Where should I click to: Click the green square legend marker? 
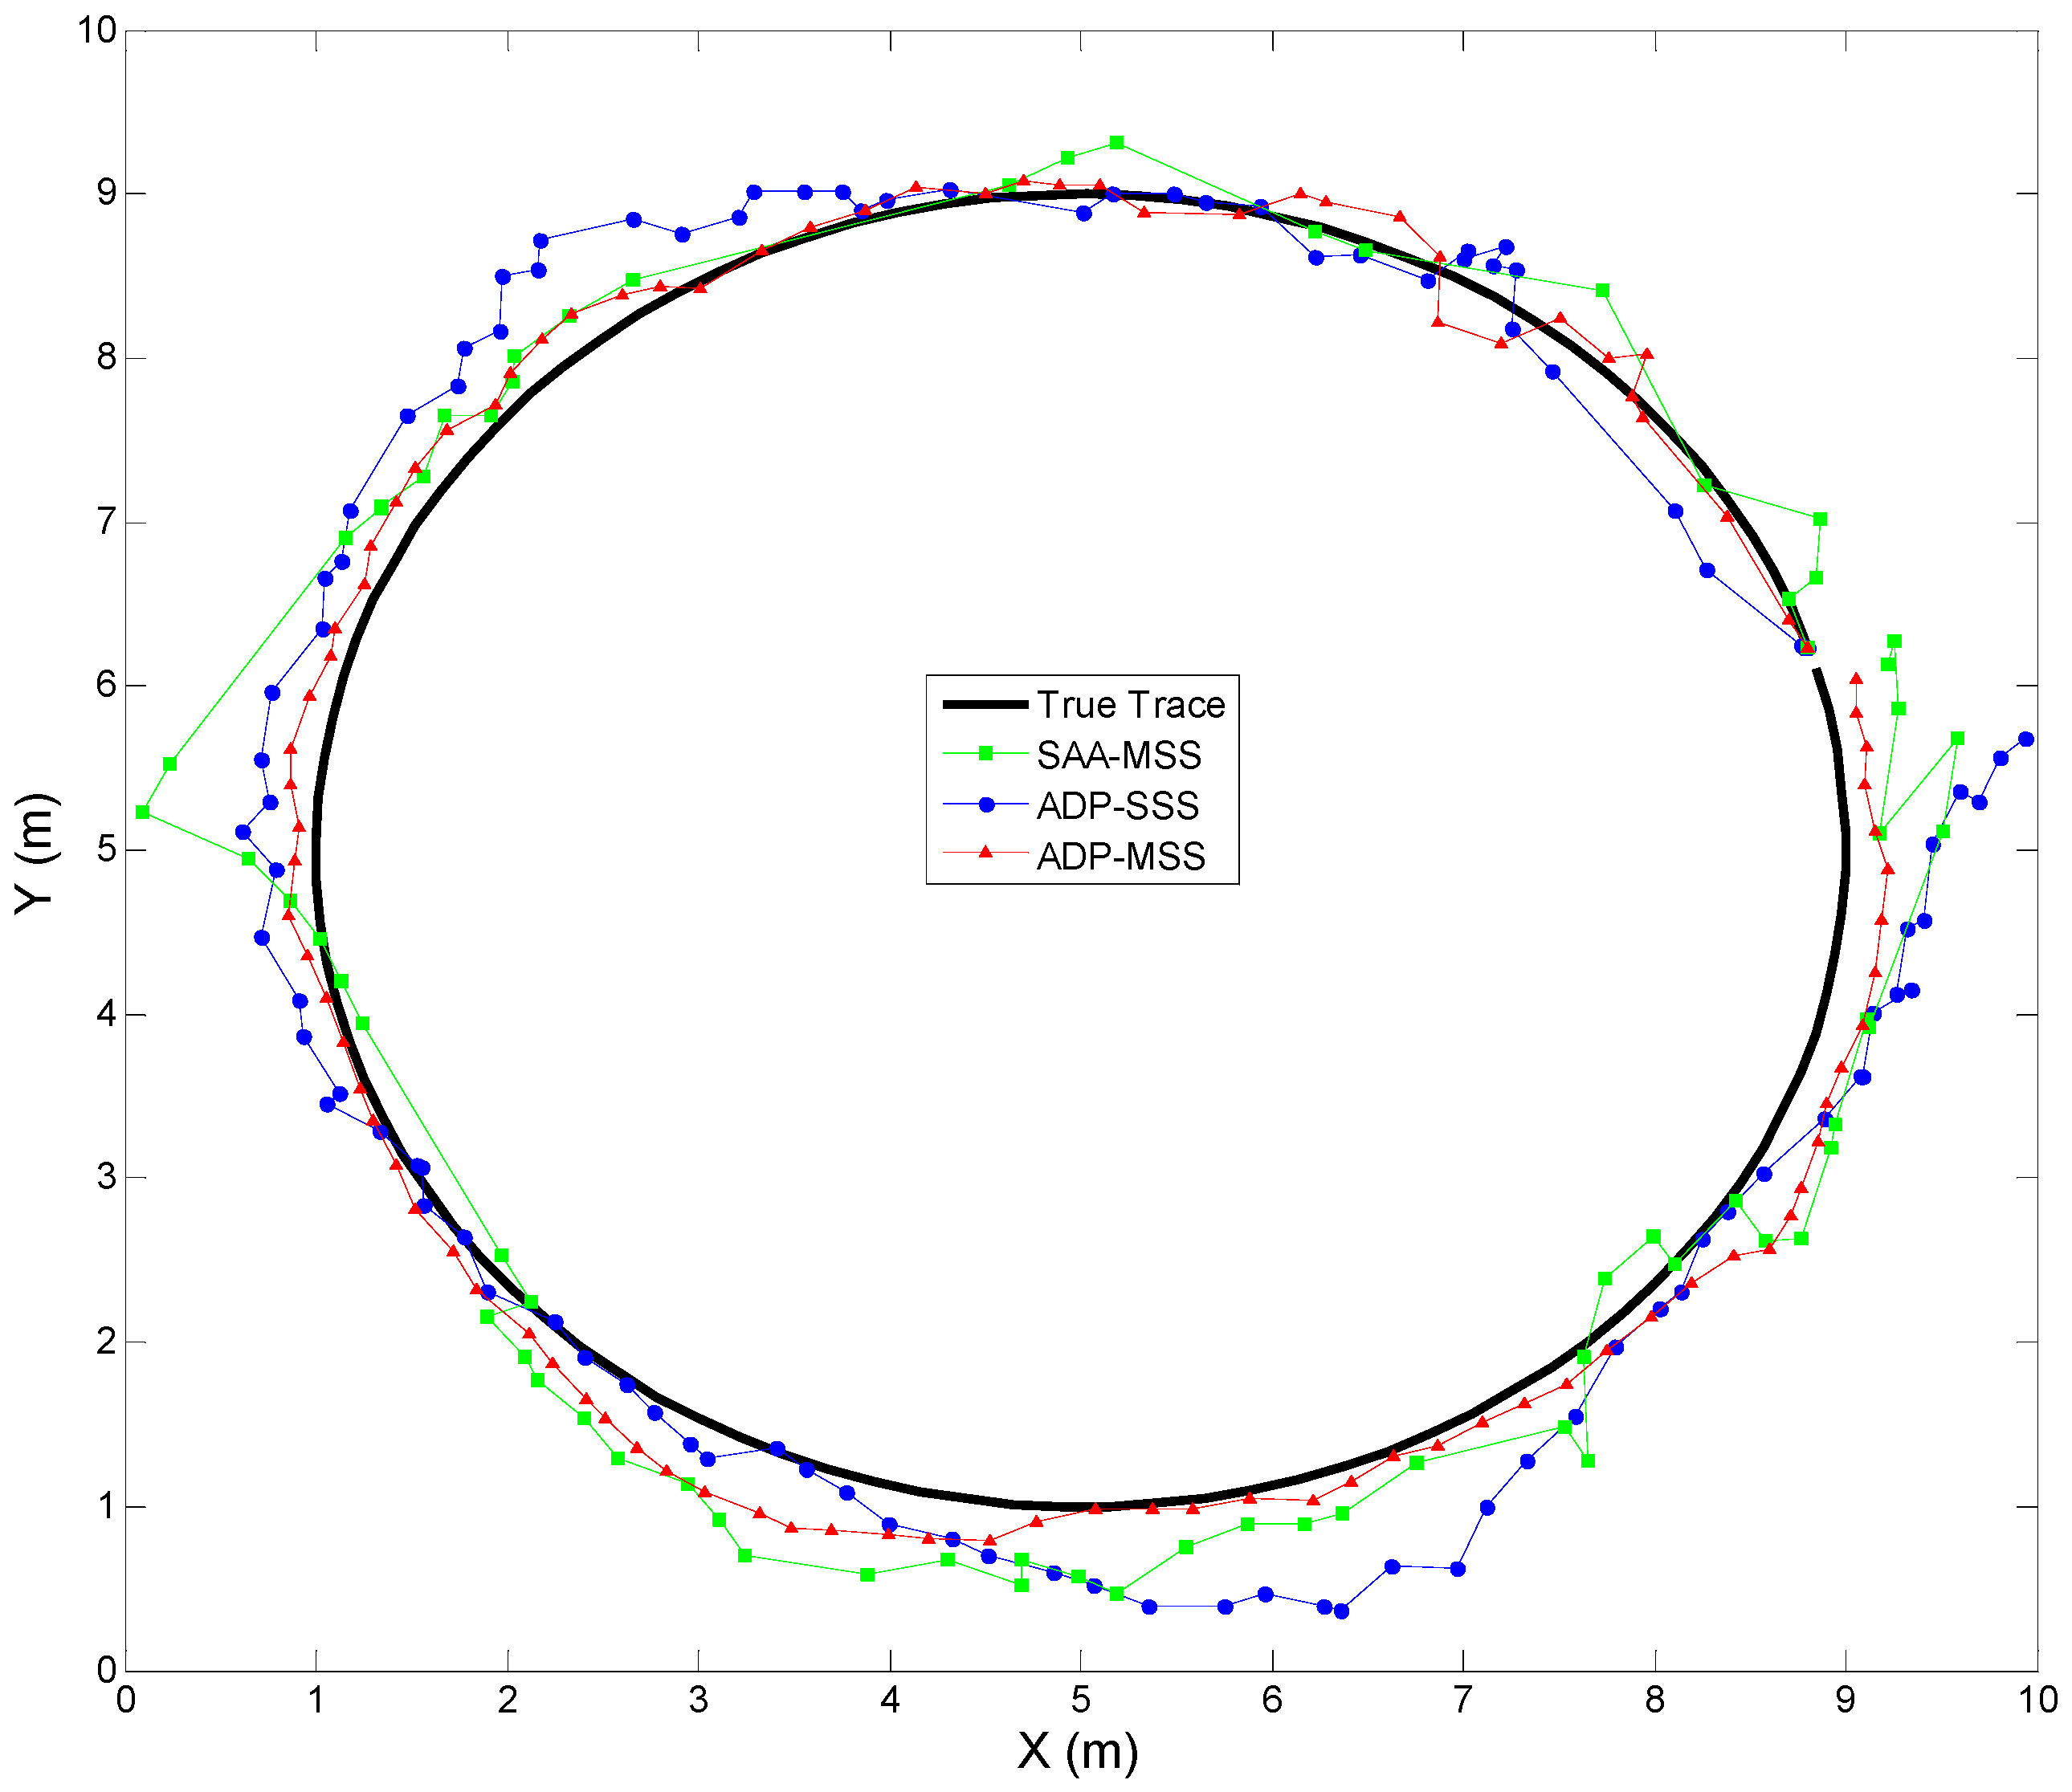(985, 754)
